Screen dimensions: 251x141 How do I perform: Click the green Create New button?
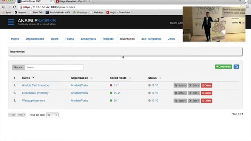pos(224,67)
